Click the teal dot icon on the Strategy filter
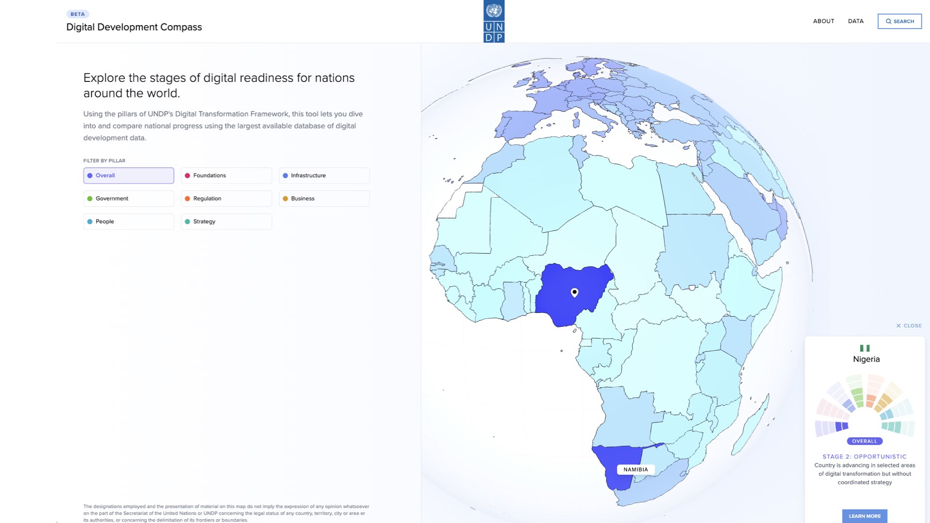The width and height of the screenshot is (930, 523). pos(188,221)
